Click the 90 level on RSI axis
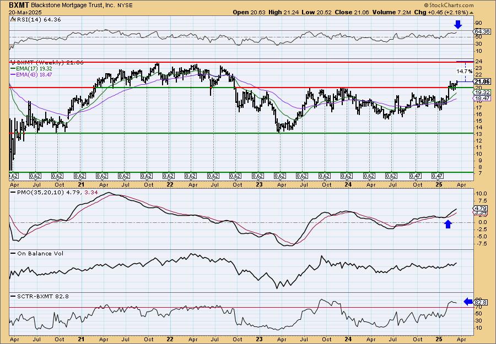This screenshot has height=344, width=496. tap(478, 23)
